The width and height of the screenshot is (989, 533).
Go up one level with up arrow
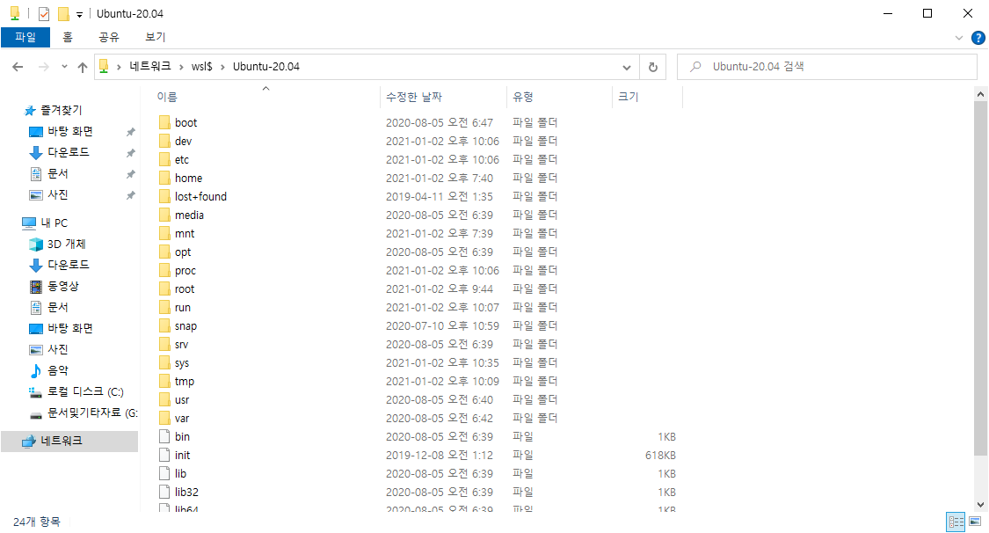pyautogui.click(x=83, y=67)
